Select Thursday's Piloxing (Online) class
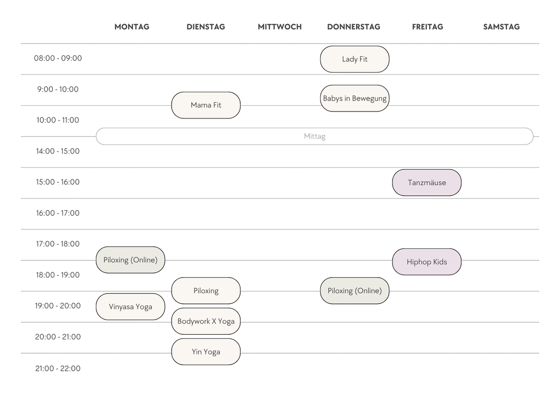This screenshot has height=396, width=560. pyautogui.click(x=354, y=291)
